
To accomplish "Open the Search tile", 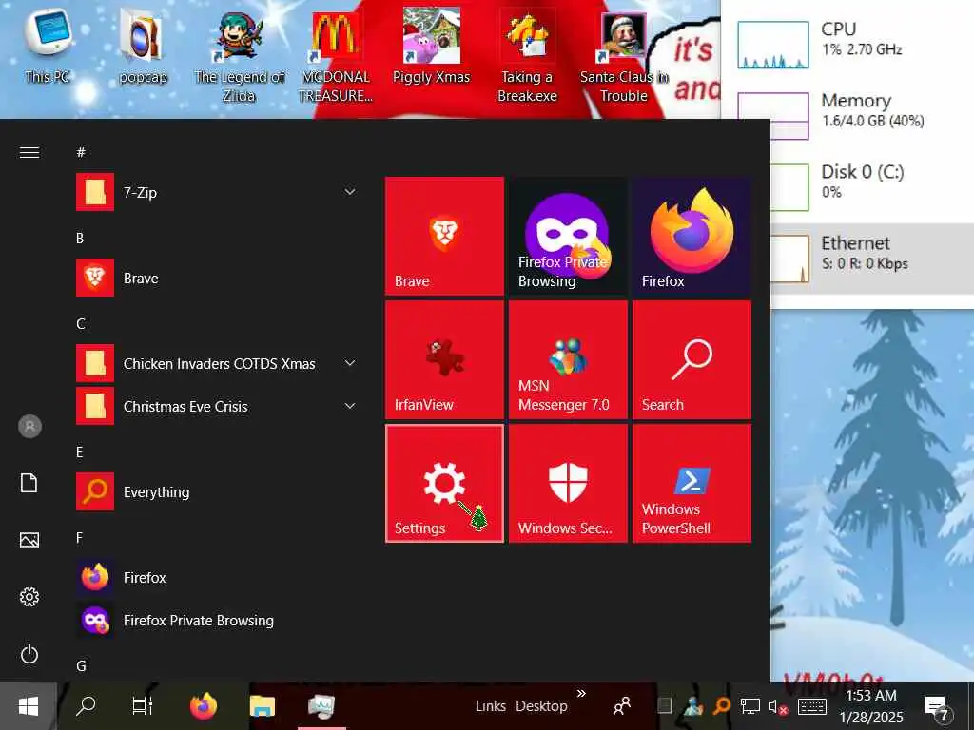I will pos(692,359).
